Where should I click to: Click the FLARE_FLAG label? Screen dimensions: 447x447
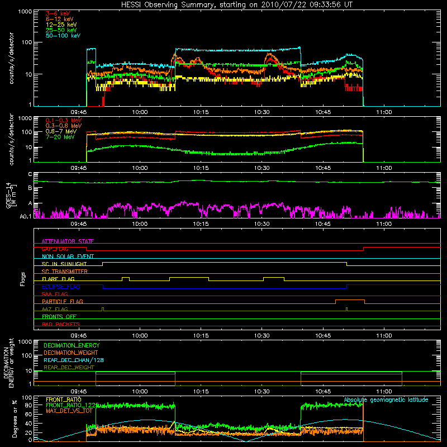(58, 279)
